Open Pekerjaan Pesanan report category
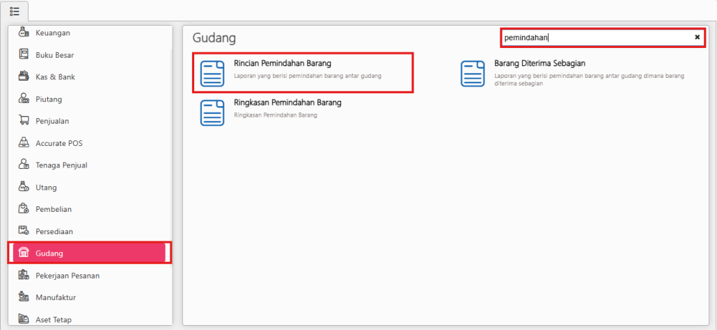The image size is (717, 330). (x=68, y=276)
